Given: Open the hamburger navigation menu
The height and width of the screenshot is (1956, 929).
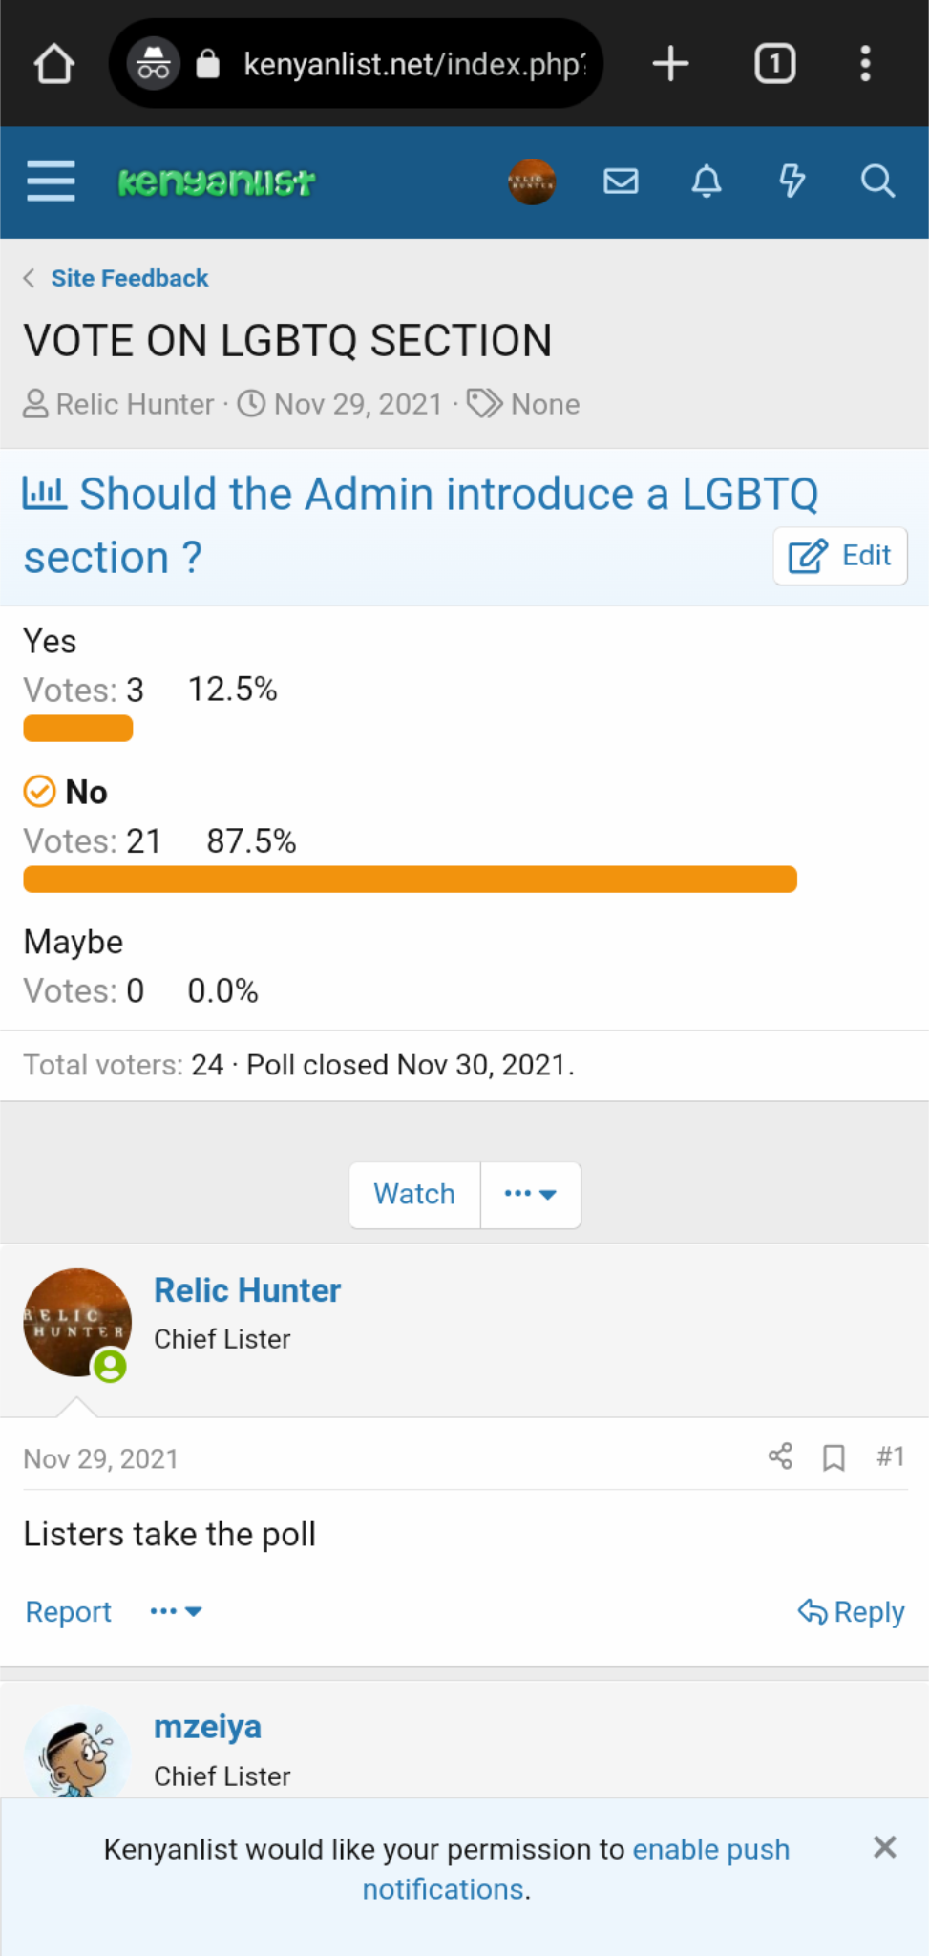Looking at the screenshot, I should click(x=51, y=181).
